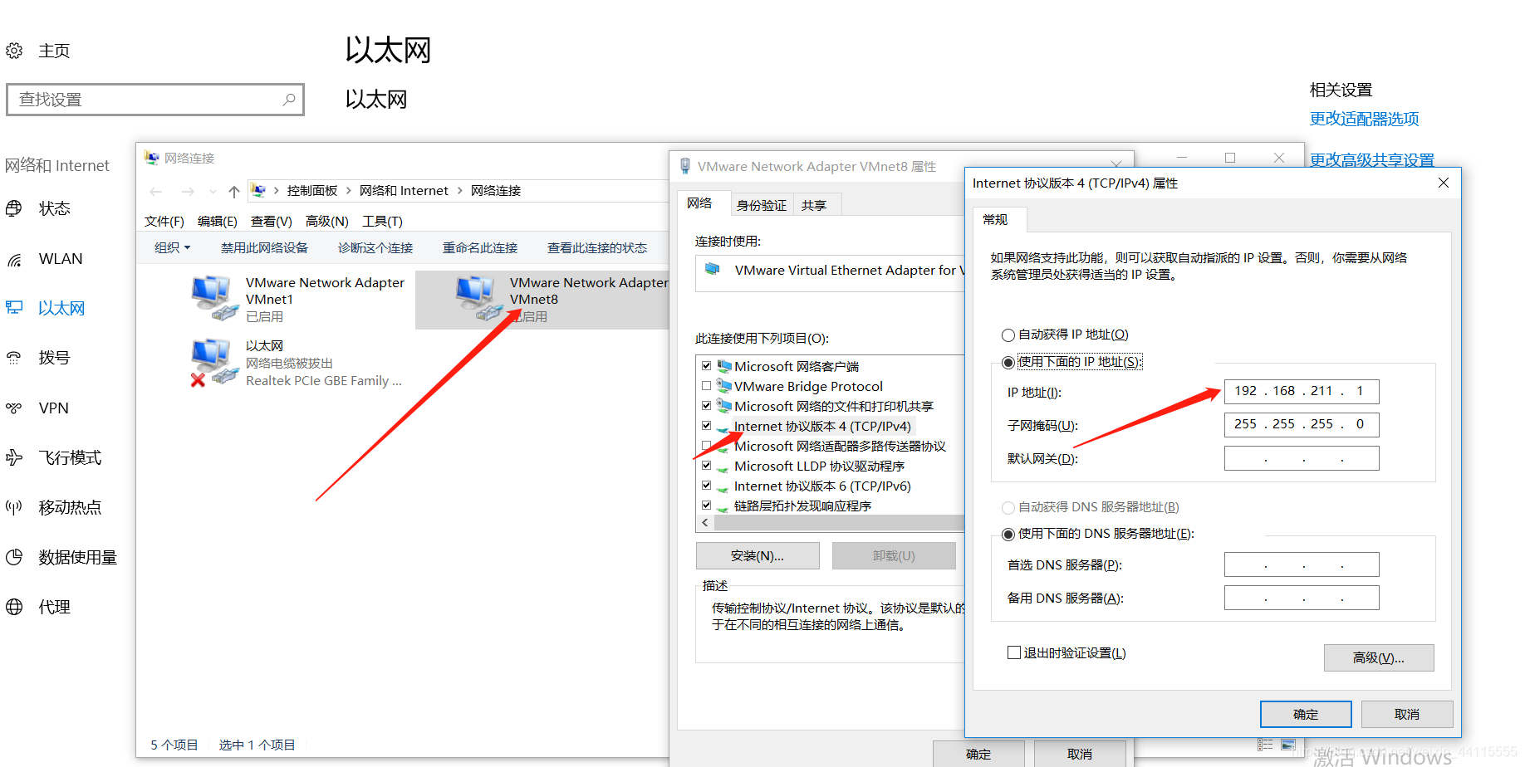1525x767 pixels.
Task: Click 禁用此网络设备 toolbar button
Action: point(264,247)
